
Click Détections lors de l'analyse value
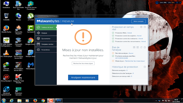133,73
